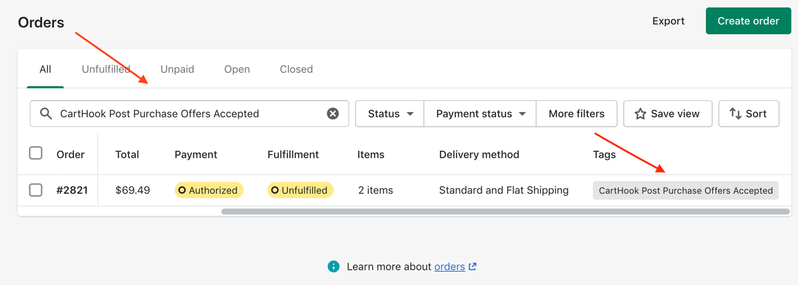798x285 pixels.
Task: Click the Authorized payment status badge
Action: (x=209, y=190)
